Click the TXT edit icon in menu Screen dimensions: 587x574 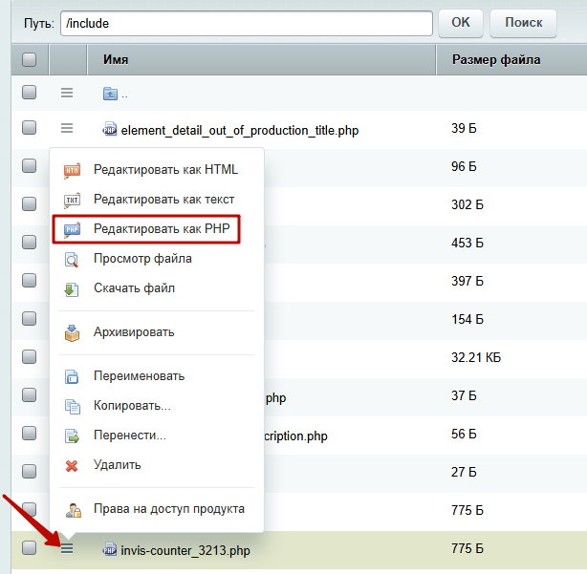(72, 201)
